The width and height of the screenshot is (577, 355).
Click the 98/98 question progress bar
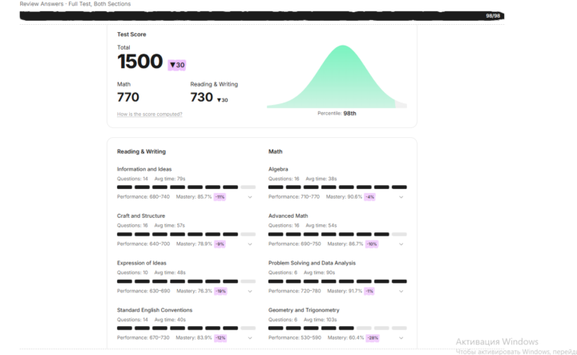point(261,16)
